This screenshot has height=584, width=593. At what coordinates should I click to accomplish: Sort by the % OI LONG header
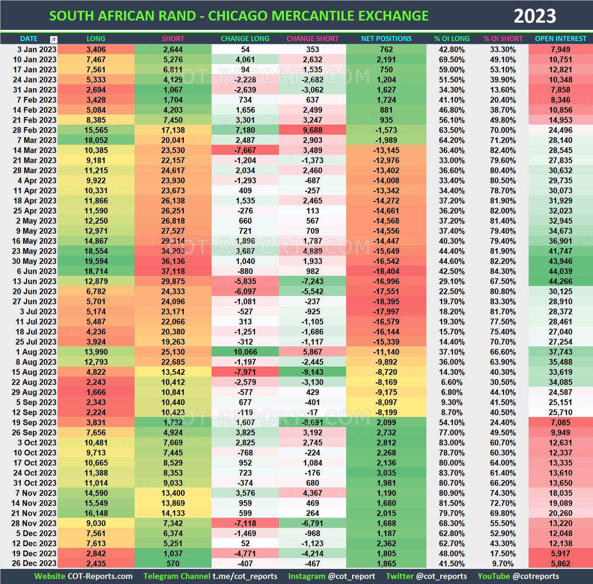452,39
